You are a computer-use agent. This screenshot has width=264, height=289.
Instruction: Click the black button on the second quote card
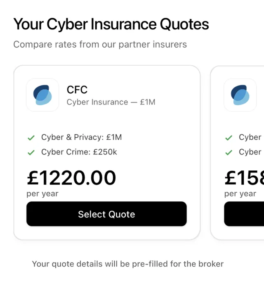(244, 214)
